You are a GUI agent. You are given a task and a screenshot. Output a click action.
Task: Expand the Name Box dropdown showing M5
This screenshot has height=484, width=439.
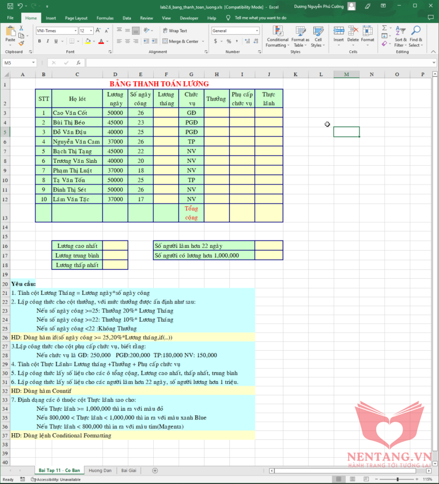[34, 63]
